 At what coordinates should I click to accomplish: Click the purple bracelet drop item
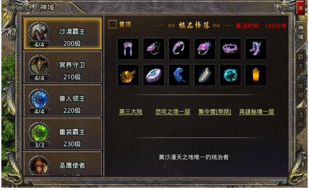pos(179,49)
